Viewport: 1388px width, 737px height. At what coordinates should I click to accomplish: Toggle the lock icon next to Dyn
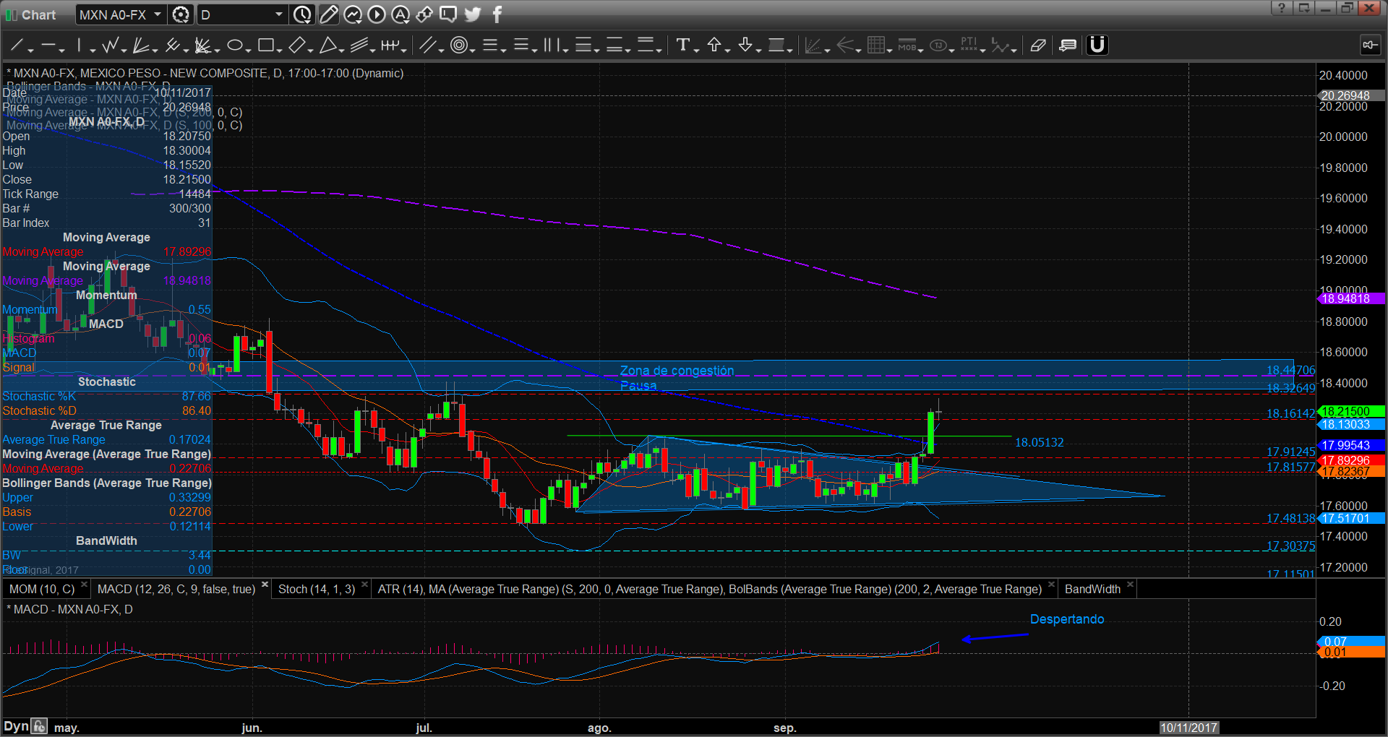pyautogui.click(x=40, y=726)
